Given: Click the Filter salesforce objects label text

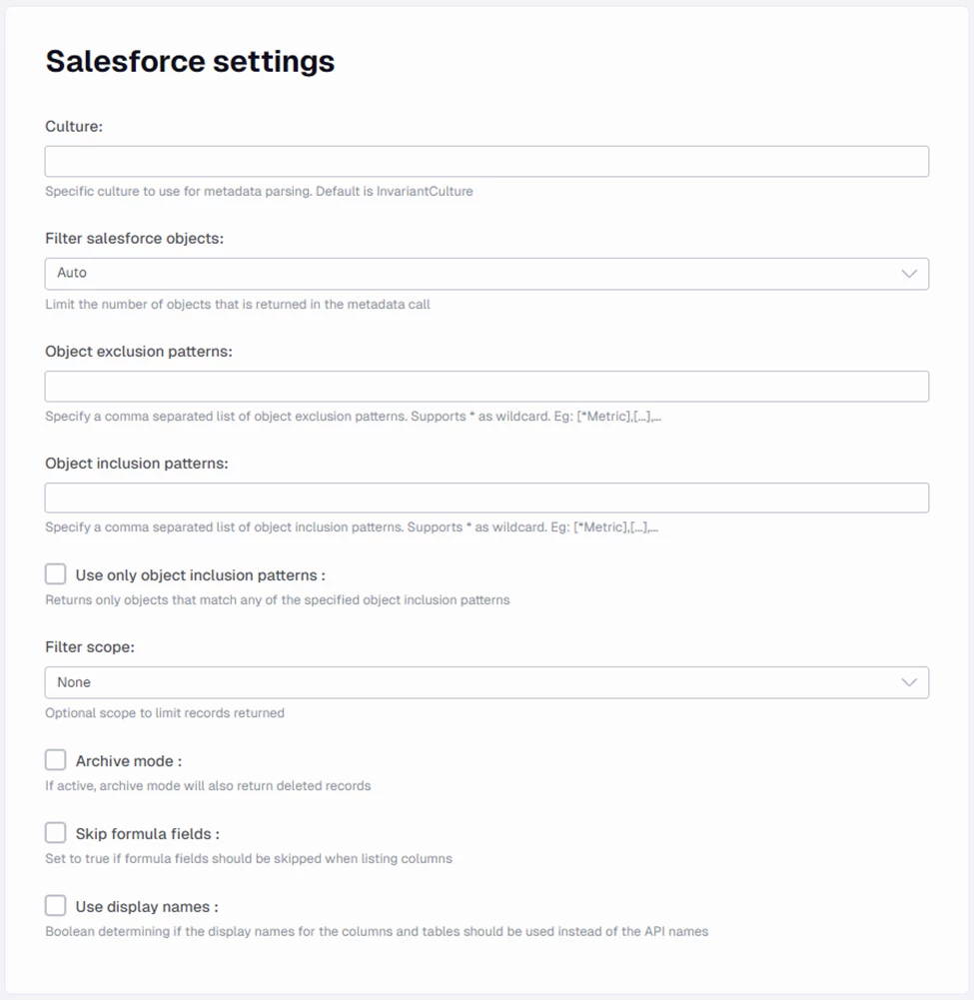Looking at the screenshot, I should 135,239.
